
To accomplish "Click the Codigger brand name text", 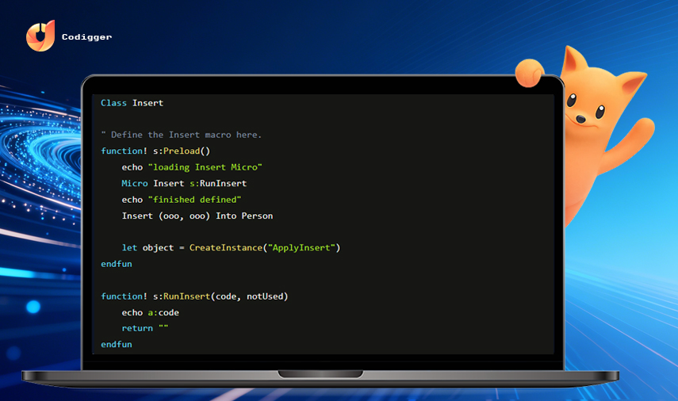I will click(86, 36).
